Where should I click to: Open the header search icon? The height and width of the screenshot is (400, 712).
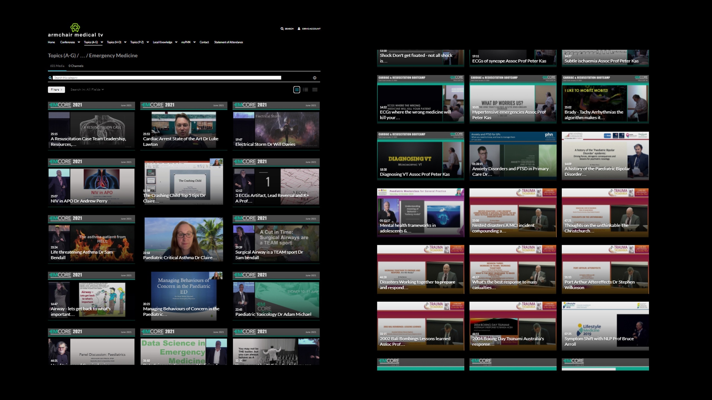click(x=282, y=29)
